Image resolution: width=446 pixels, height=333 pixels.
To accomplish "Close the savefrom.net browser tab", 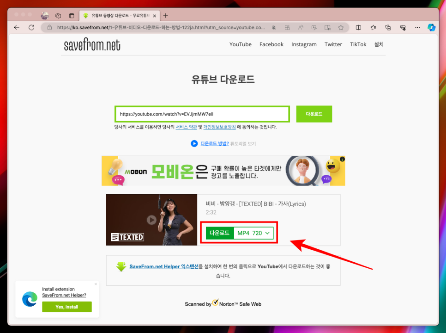I will [x=155, y=16].
